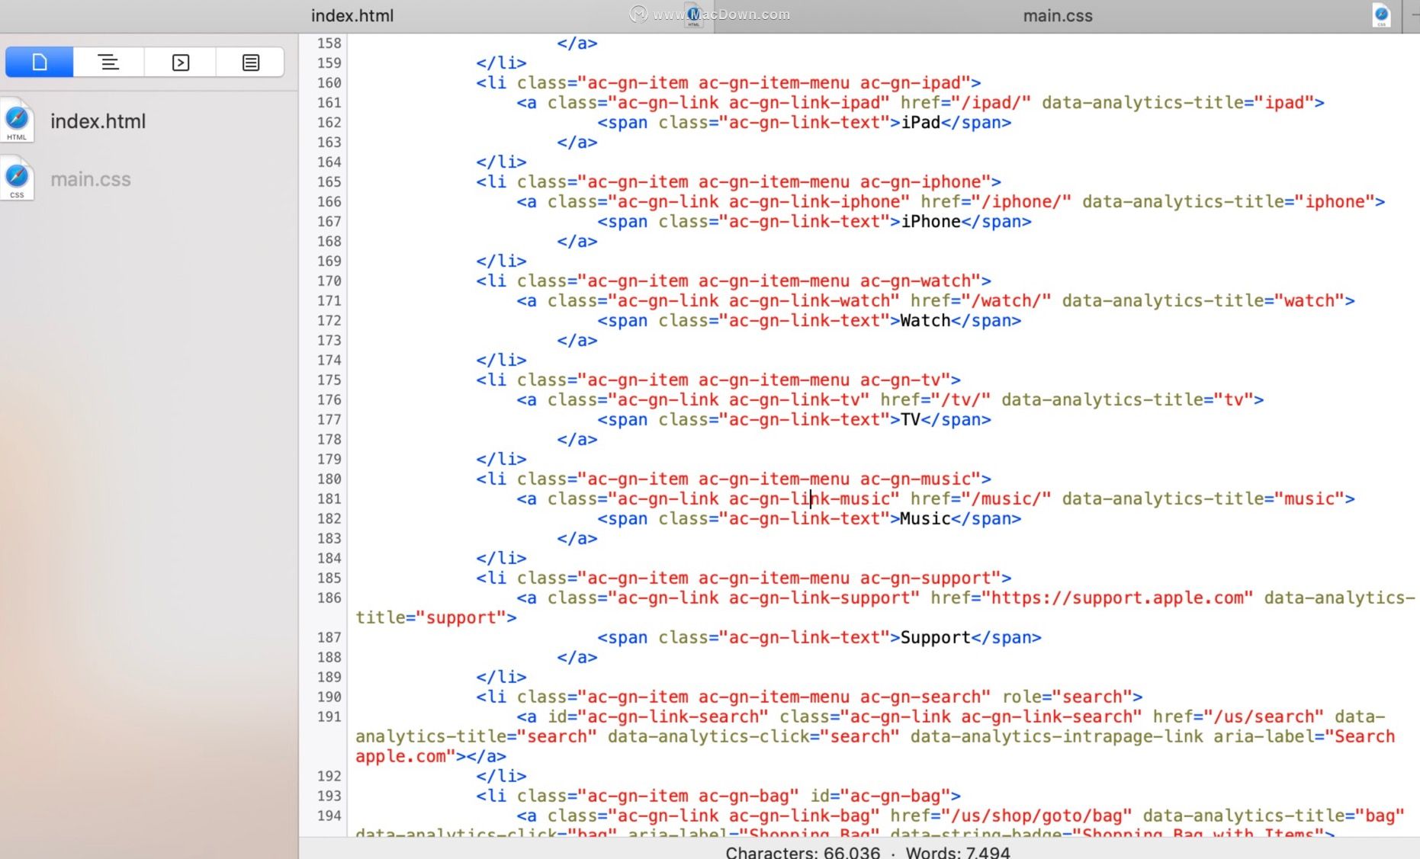The height and width of the screenshot is (859, 1420).
Task: Switch to the outline list view icon
Action: 109,63
